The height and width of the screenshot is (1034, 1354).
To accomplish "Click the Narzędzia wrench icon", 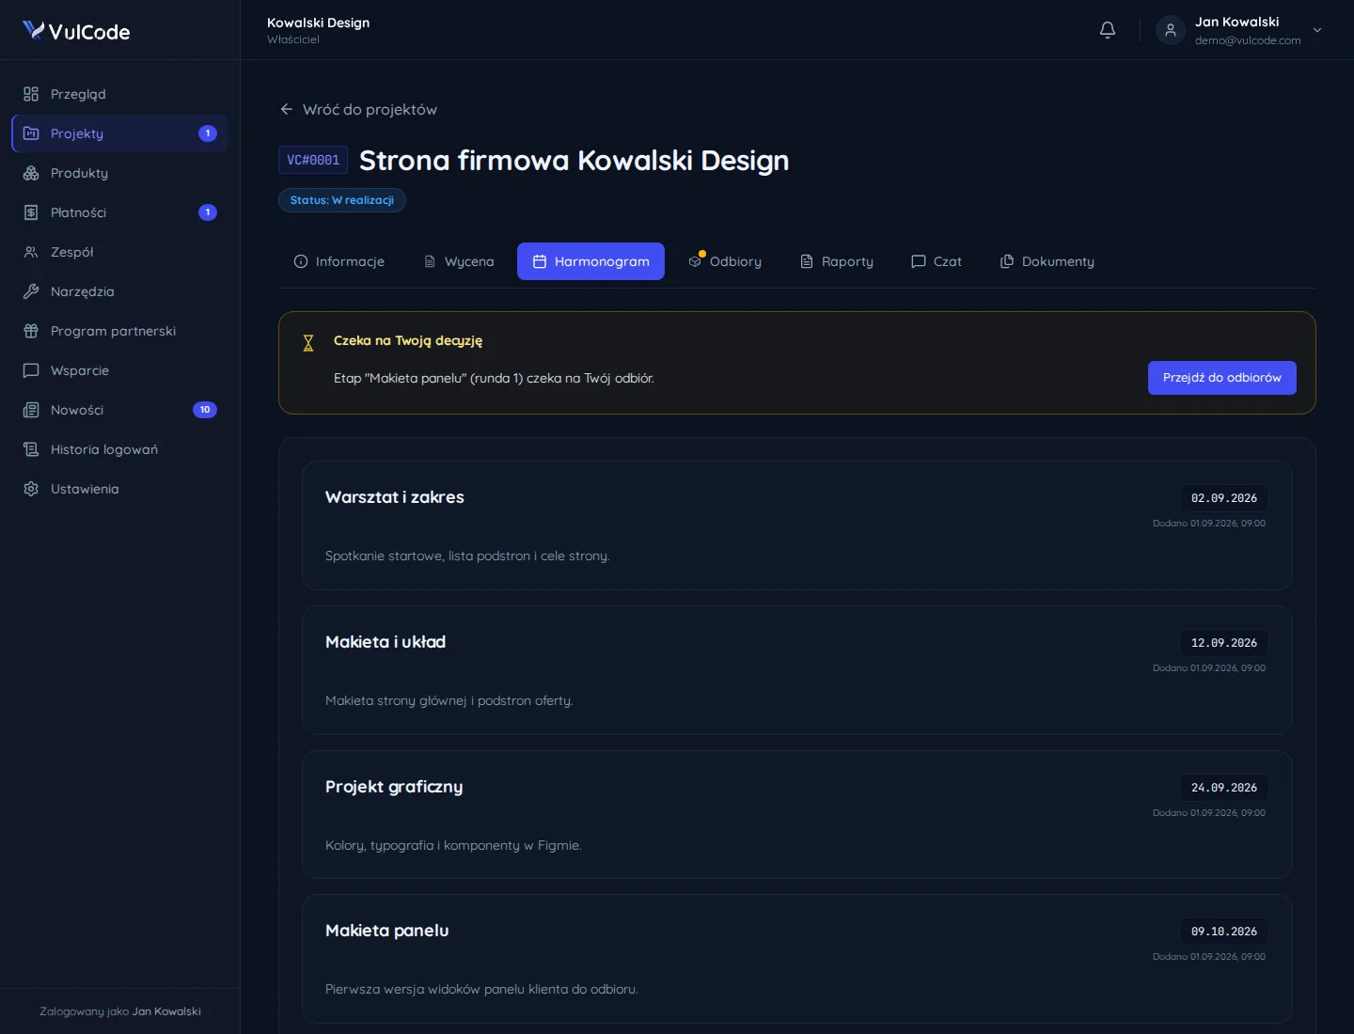I will (x=31, y=291).
